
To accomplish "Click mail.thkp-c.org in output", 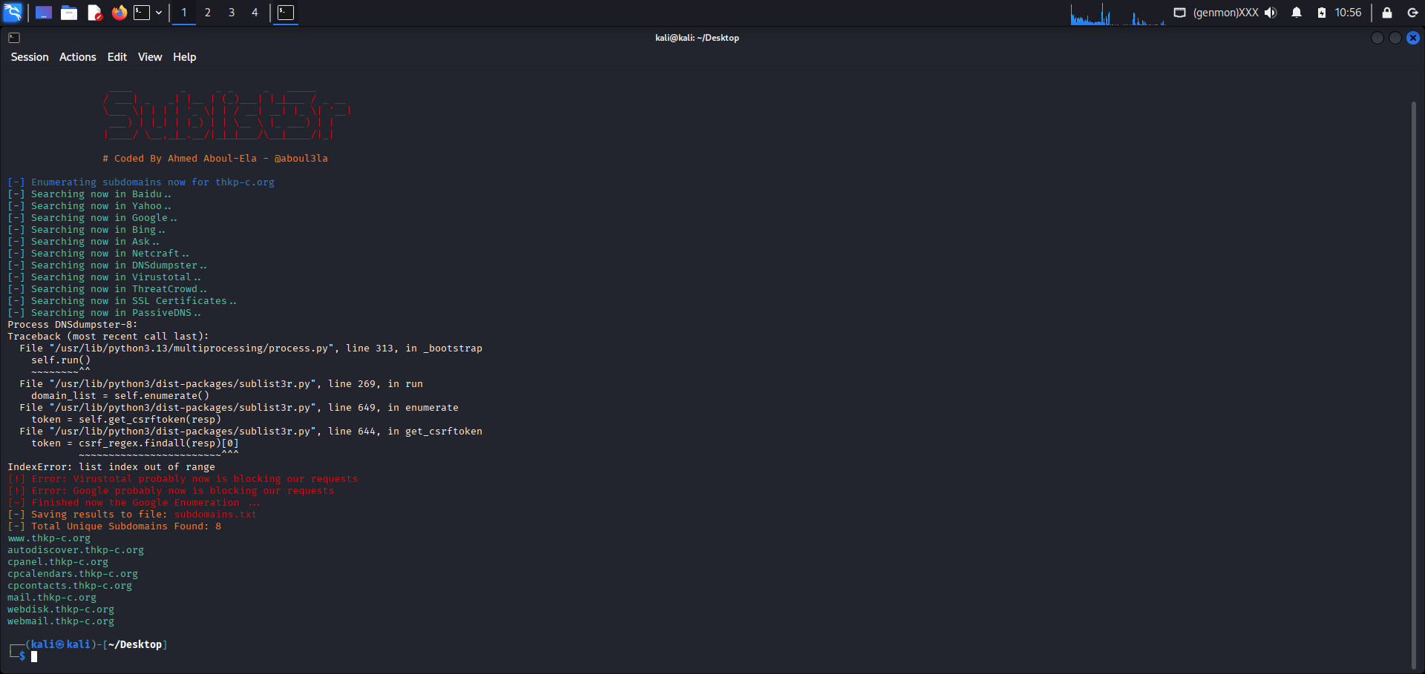I will click(x=52, y=598).
